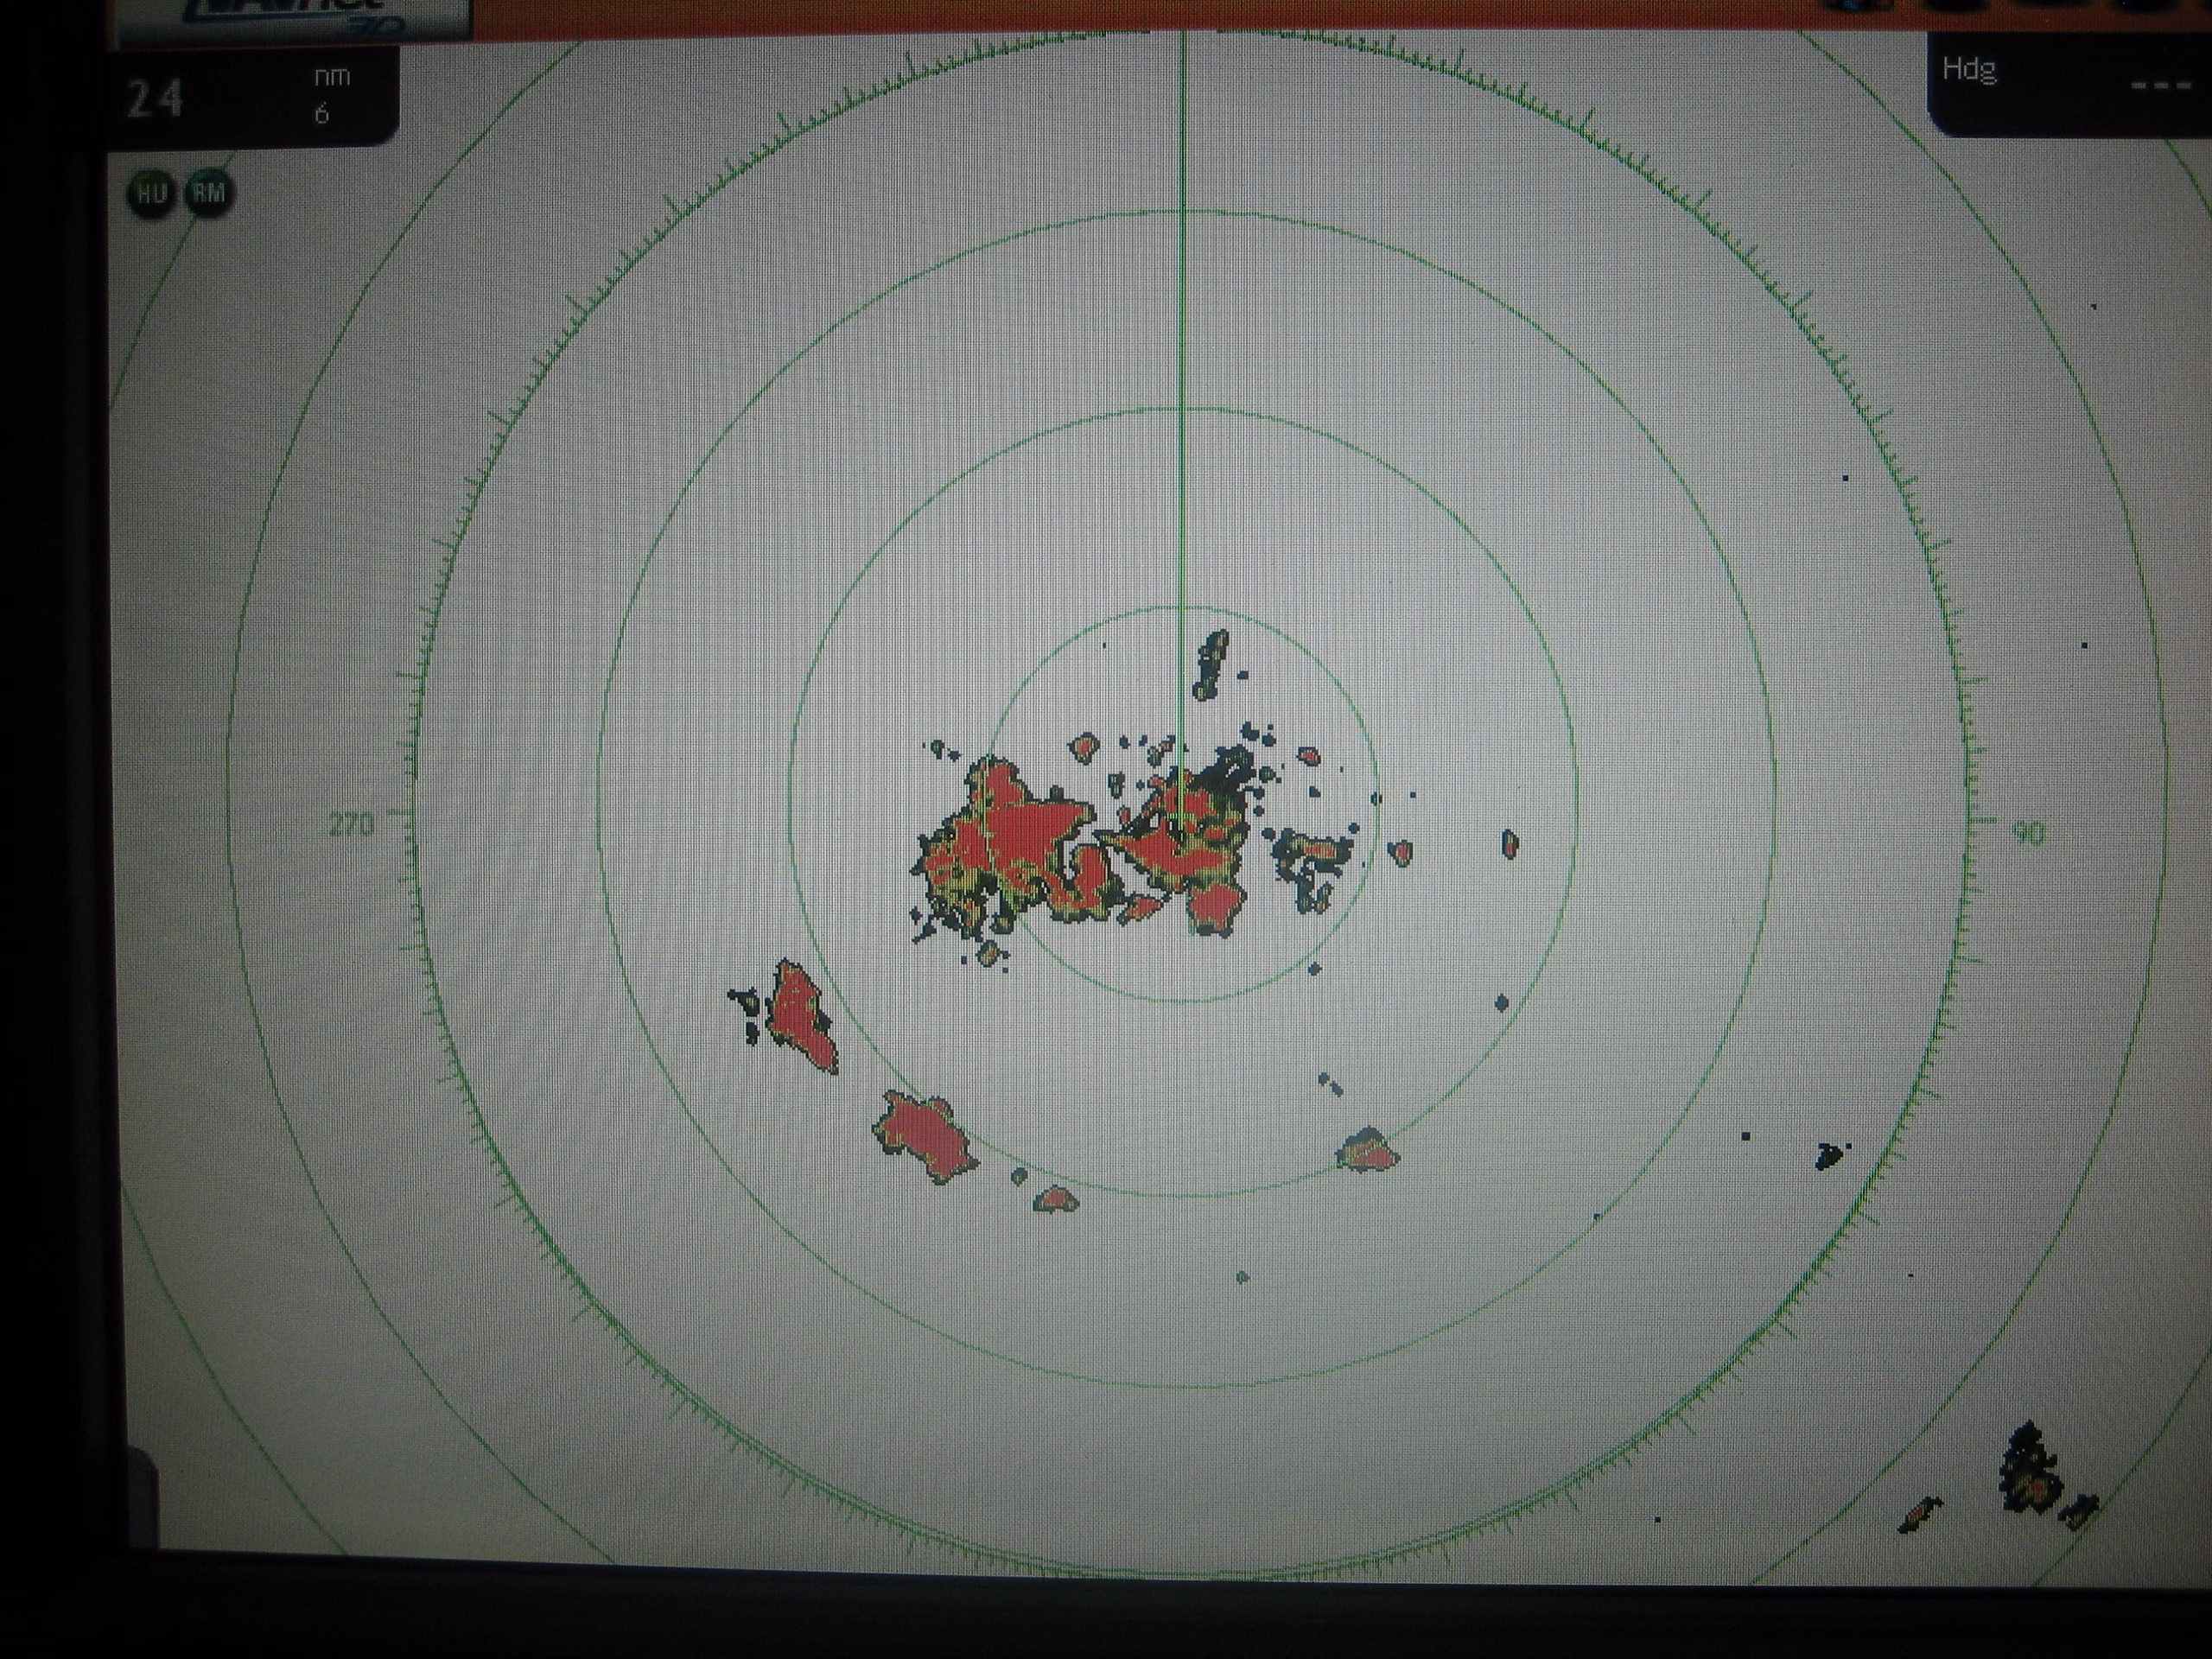Open the dark side panel tab at lower-left edge
The image size is (2212, 1659).
pyautogui.click(x=142, y=1500)
